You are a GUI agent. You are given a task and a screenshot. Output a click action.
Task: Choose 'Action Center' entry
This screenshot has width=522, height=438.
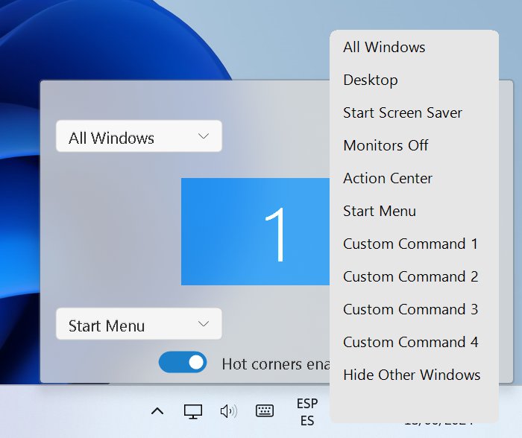click(x=414, y=178)
